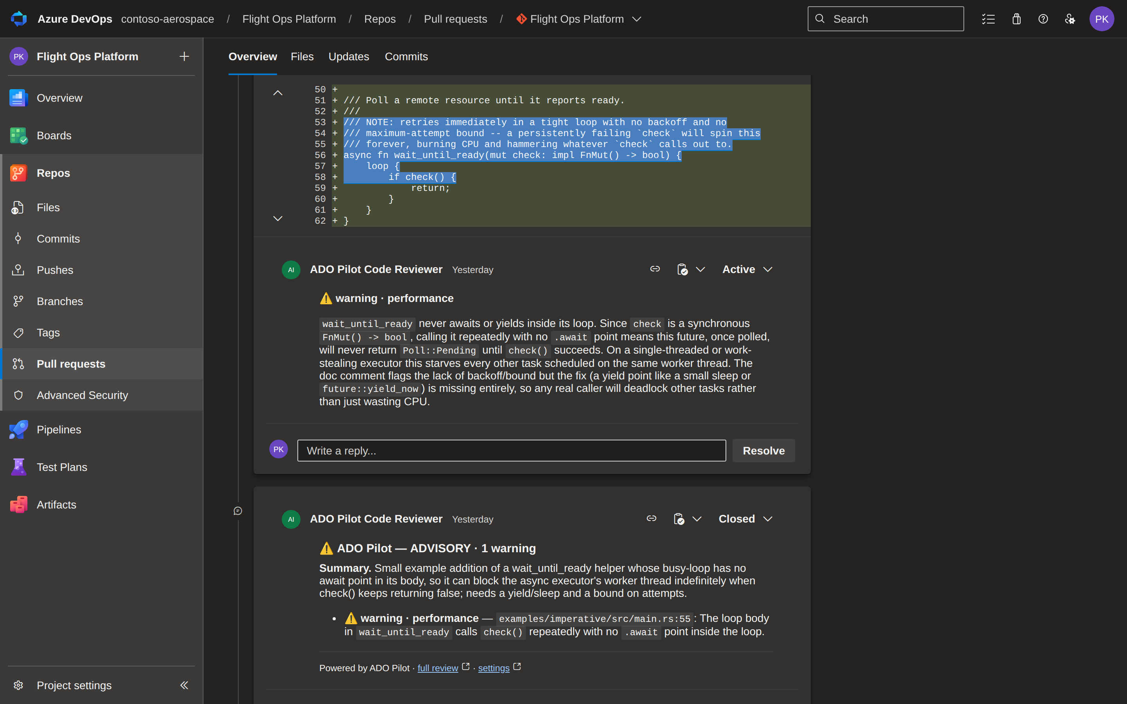Click work item clipboard icon on Active thread
Image resolution: width=1127 pixels, height=704 pixels.
[682, 269]
